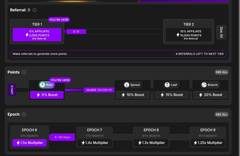240x156 pixels.
Task: Select the 10% Boost button
Action: point(133,95)
